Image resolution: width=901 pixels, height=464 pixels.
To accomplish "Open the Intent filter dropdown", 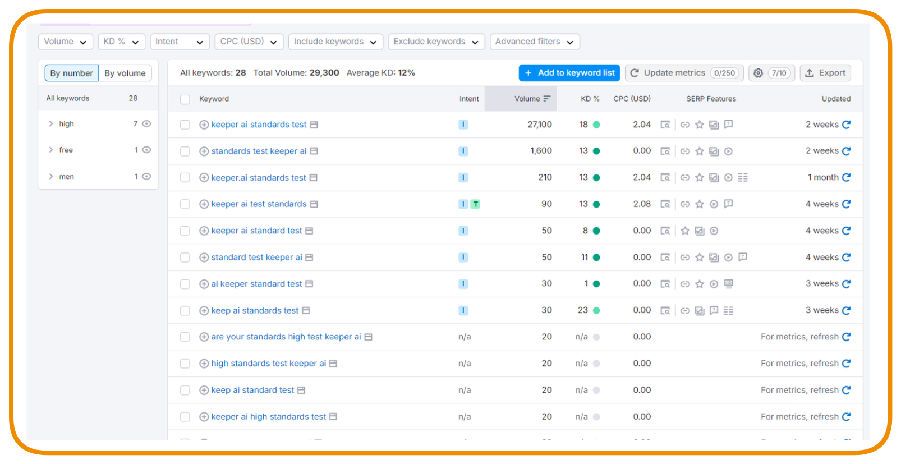I will click(180, 42).
